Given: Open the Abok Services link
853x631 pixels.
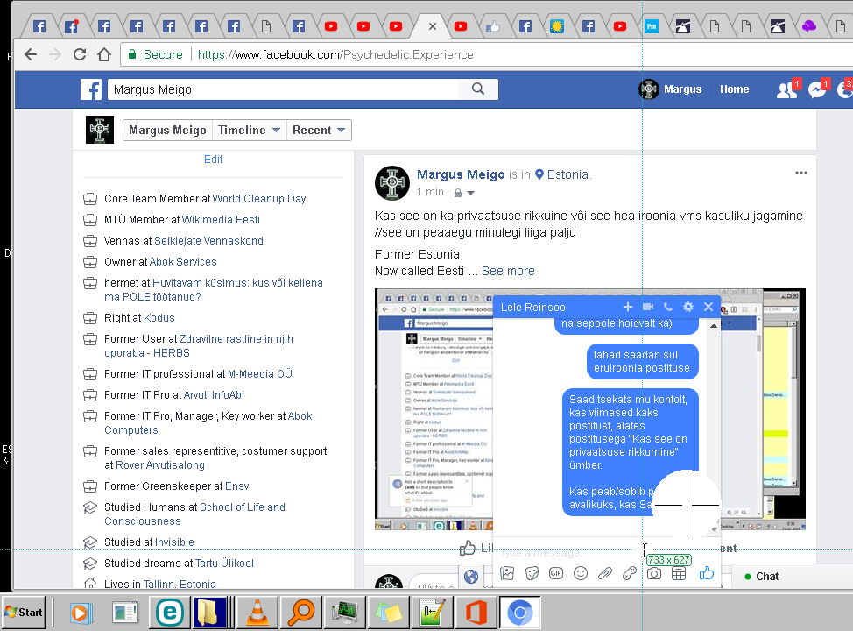Looking at the screenshot, I should pyautogui.click(x=183, y=262).
